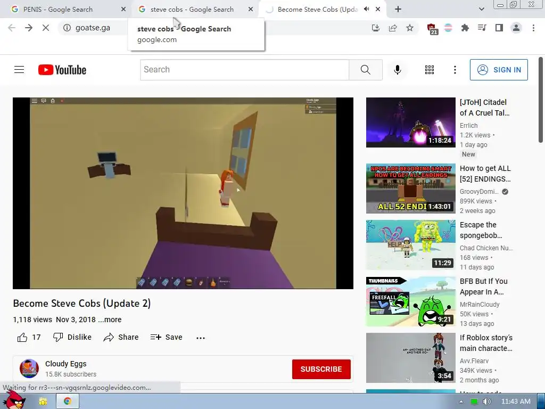Image resolution: width=545 pixels, height=409 pixels.
Task: Click the striped flag extension icon
Action: pyautogui.click(x=448, y=28)
